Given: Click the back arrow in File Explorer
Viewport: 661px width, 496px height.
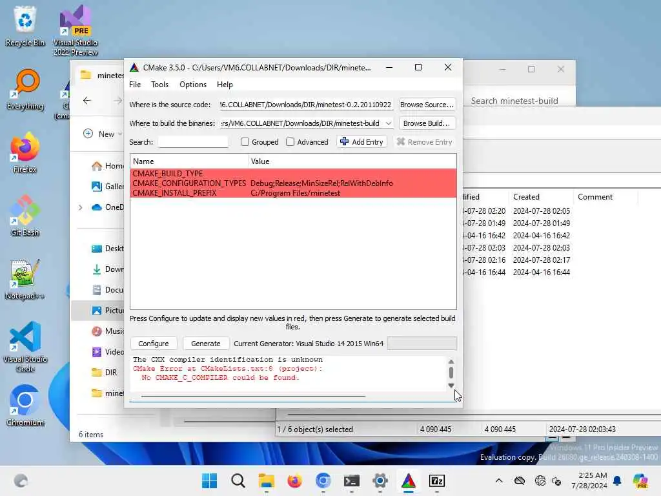Looking at the screenshot, I should (87, 100).
